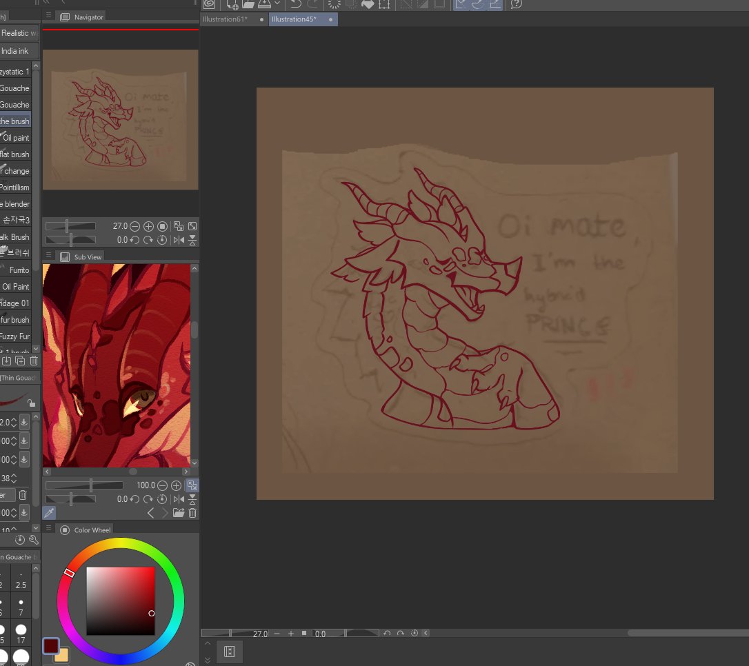749x666 pixels.
Task: Adjust the Navigator zoom slider
Action: click(70, 226)
